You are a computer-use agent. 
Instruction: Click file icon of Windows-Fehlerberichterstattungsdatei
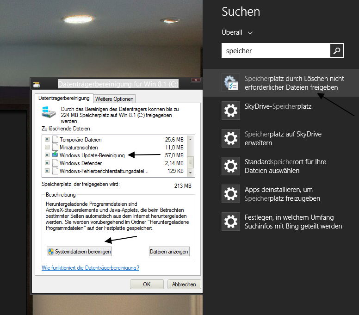55,171
